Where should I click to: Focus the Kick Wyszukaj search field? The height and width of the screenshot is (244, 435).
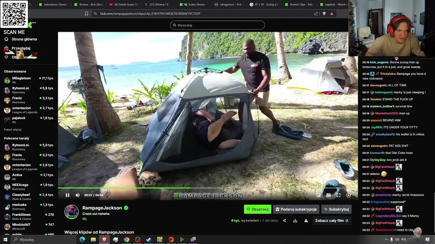tap(217, 25)
